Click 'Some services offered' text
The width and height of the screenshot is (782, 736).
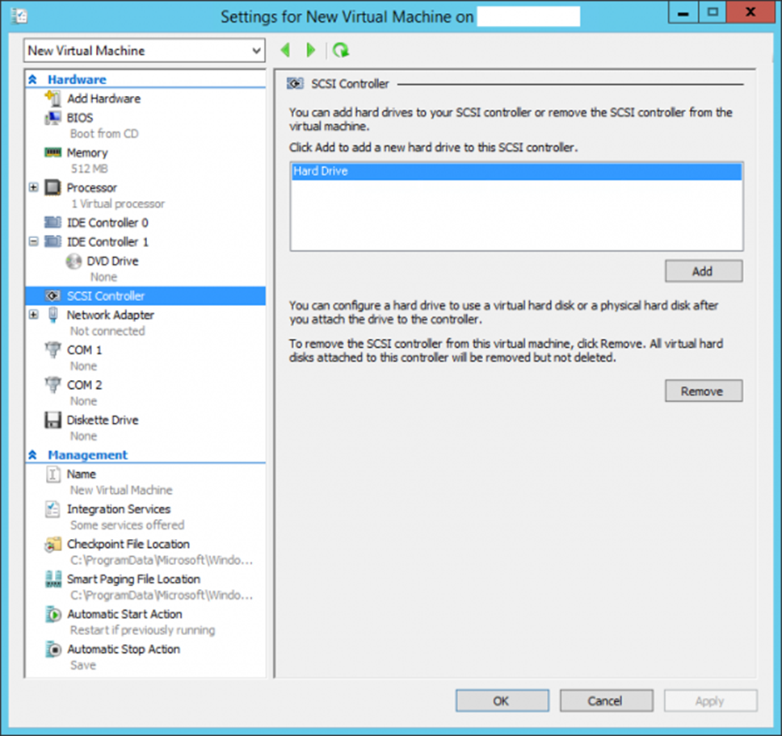[128, 525]
